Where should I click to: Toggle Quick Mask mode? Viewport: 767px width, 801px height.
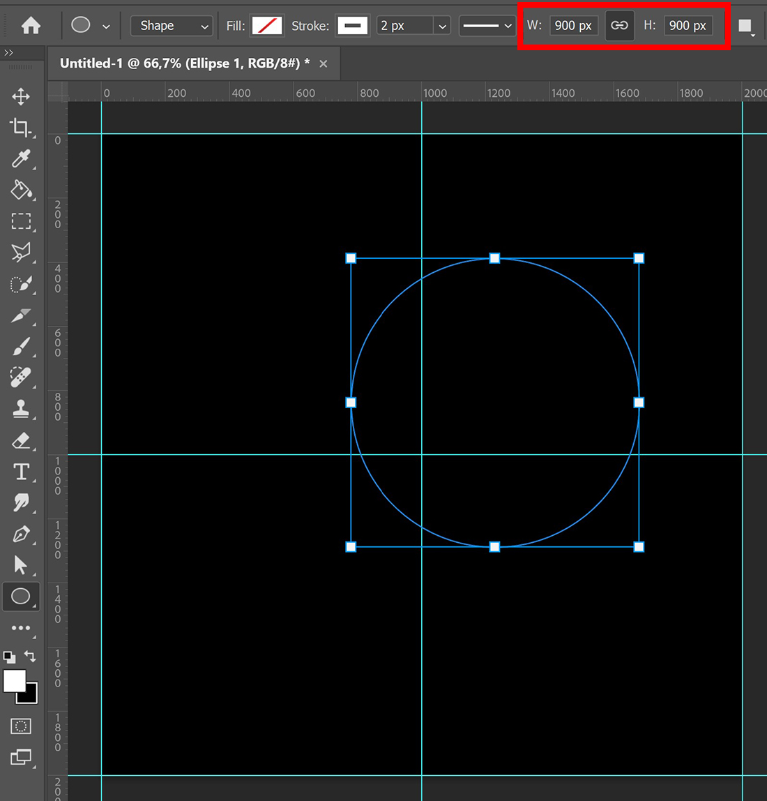click(21, 726)
